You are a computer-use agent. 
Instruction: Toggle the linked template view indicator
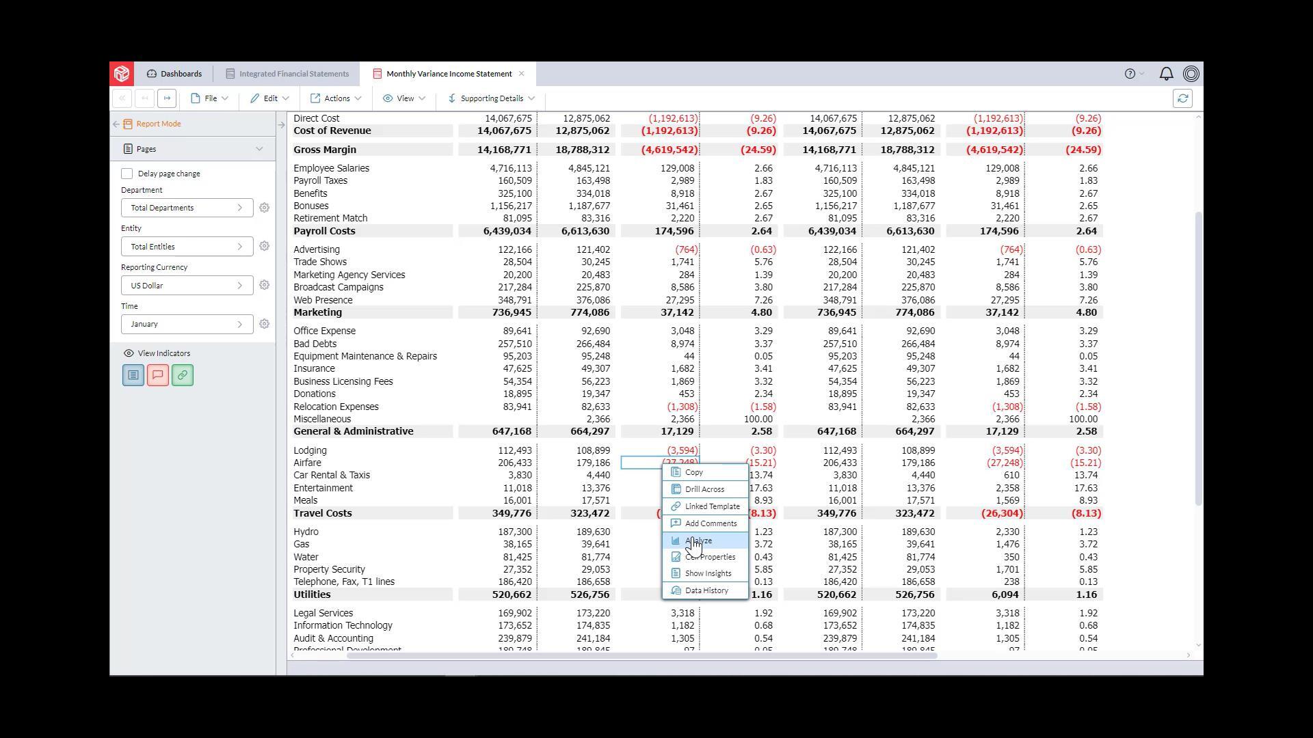182,375
